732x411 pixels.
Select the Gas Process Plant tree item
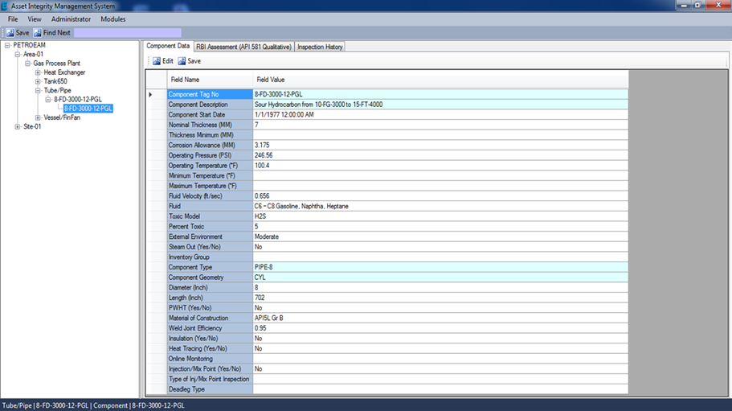click(x=56, y=64)
